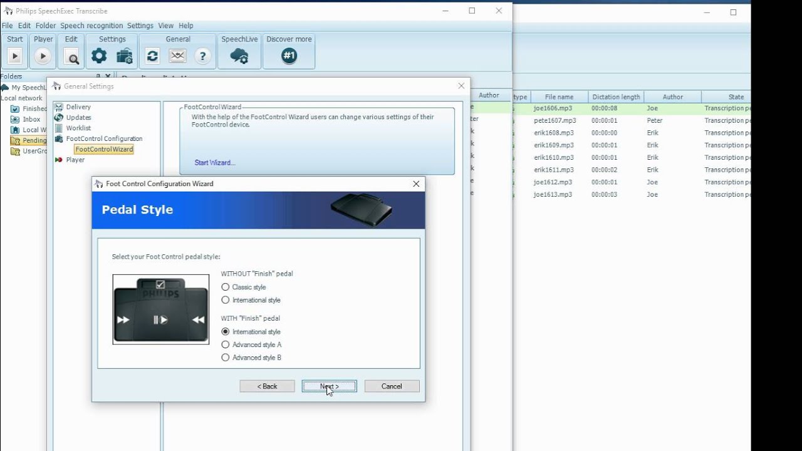Open settings with the gear icon
Image resolution: width=802 pixels, height=451 pixels.
pos(99,56)
